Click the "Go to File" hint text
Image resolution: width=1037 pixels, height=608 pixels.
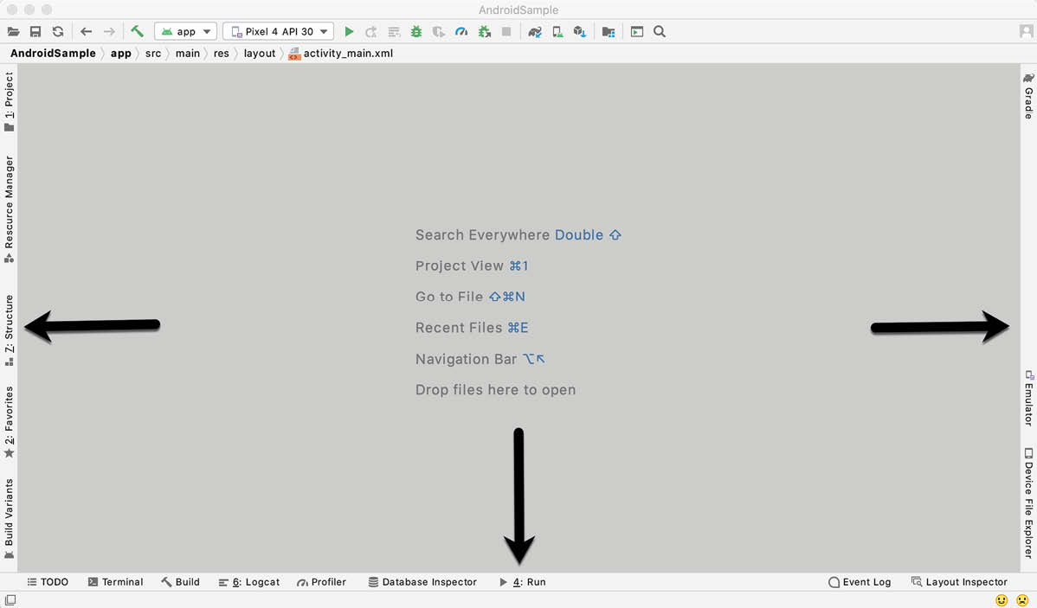click(449, 297)
